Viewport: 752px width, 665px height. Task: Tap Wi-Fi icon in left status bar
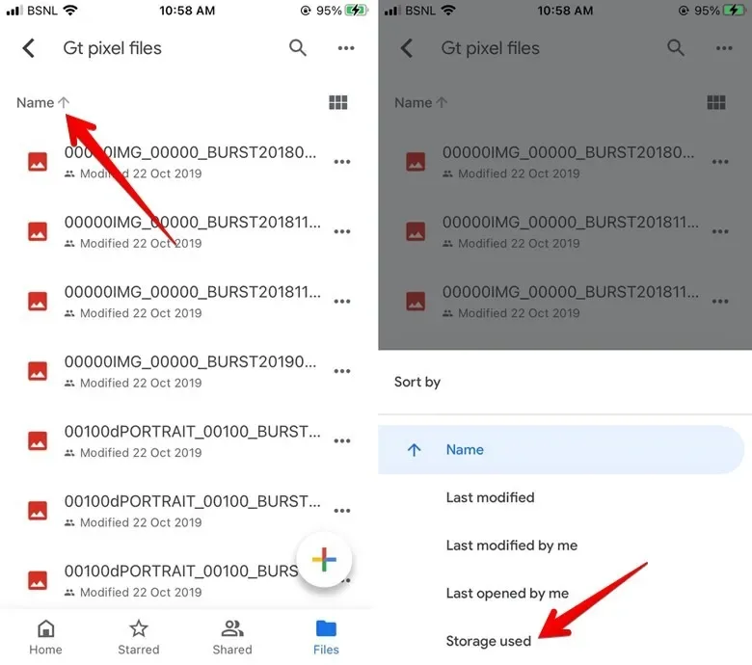click(x=70, y=10)
